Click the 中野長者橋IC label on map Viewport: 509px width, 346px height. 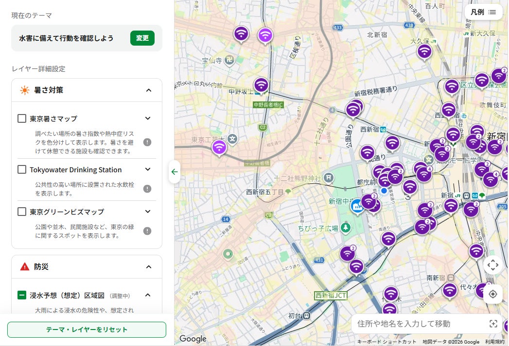268,105
